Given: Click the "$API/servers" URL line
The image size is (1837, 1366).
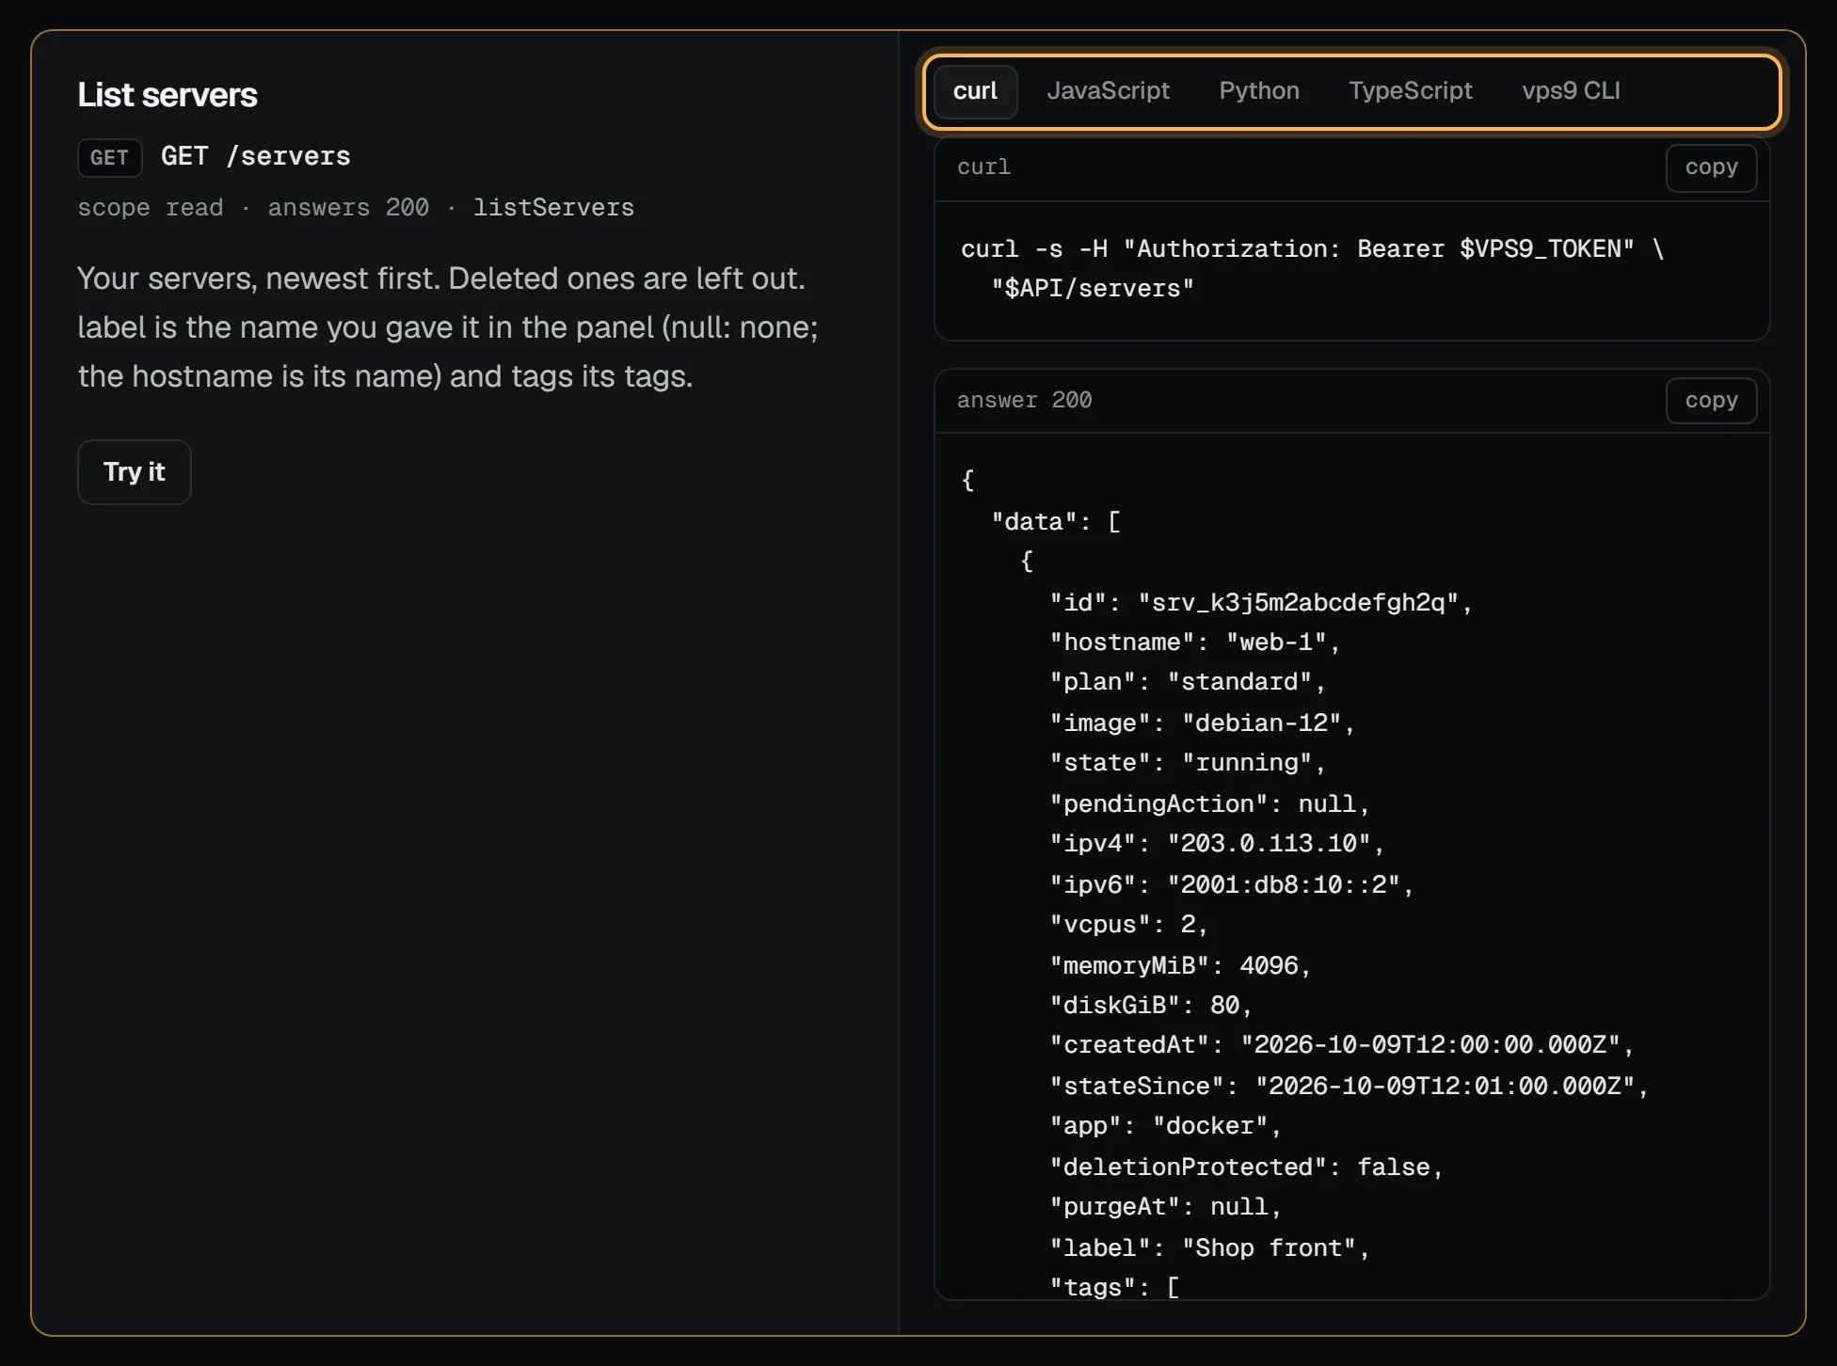Looking at the screenshot, I should (x=1093, y=289).
